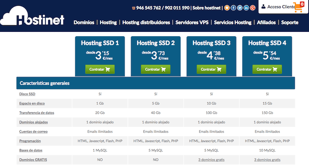Image resolution: width=309 pixels, height=165 pixels.
Task: Click the Disco SSD feature link
Action: point(27,94)
